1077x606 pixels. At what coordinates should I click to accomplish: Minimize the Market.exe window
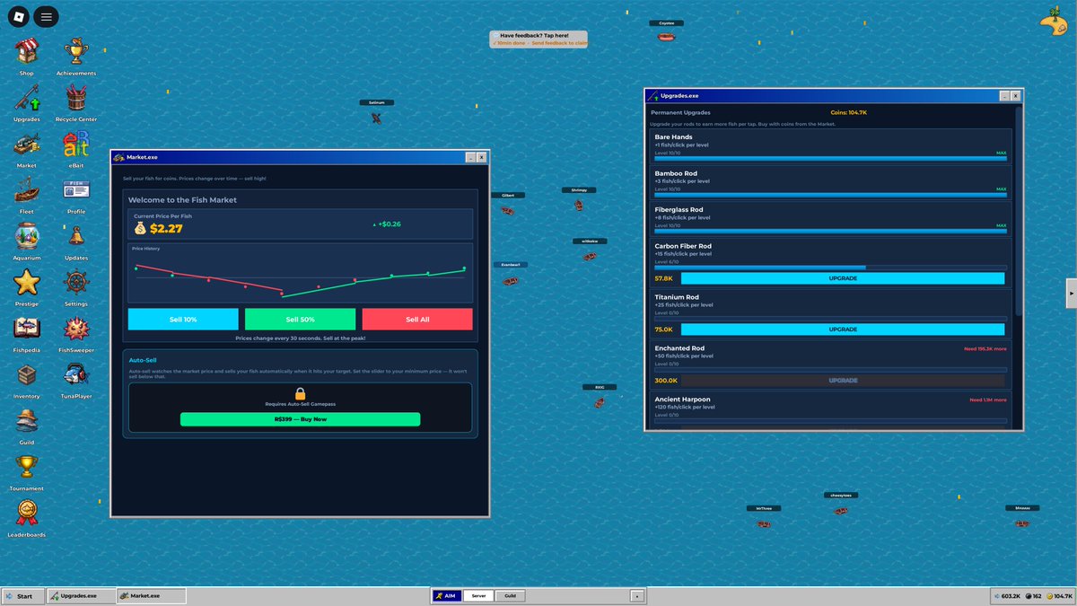[x=470, y=157]
